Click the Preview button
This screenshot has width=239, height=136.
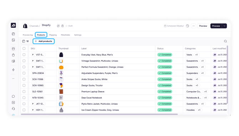click(x=203, y=26)
